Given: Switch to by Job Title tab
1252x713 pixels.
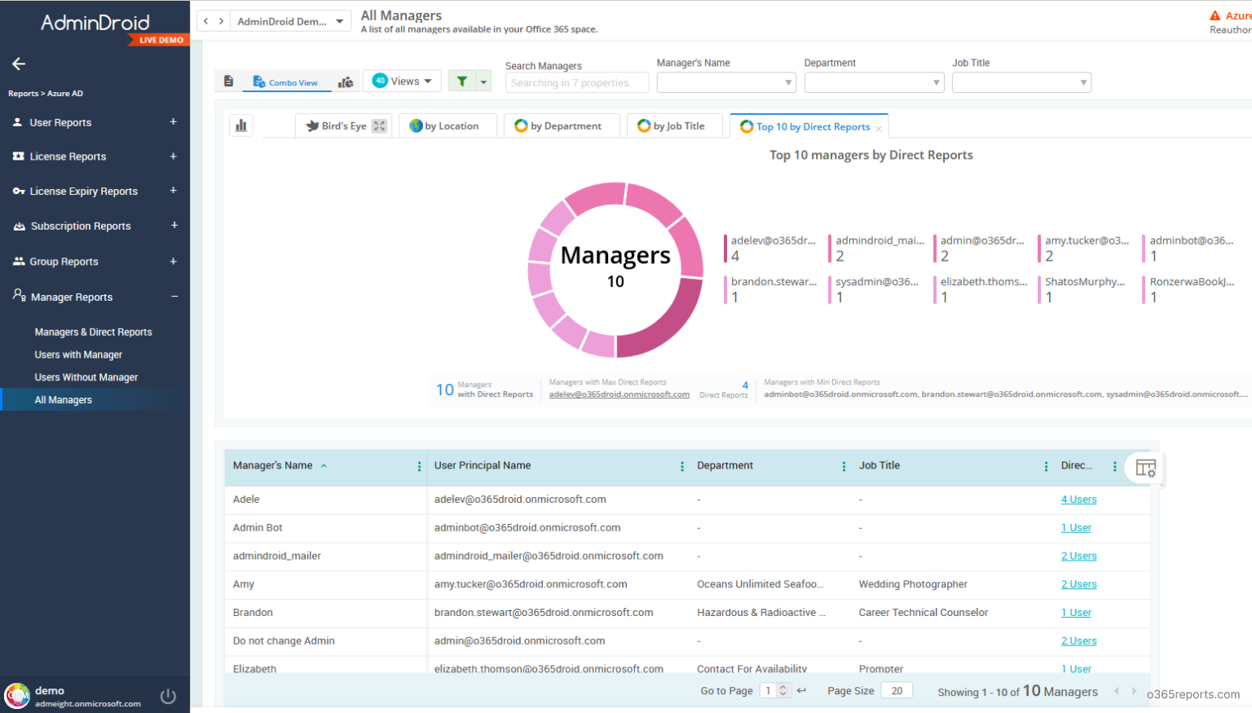Looking at the screenshot, I should 674,126.
